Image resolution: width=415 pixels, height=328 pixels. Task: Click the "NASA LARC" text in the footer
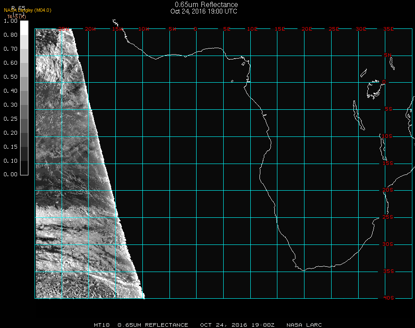304,325
